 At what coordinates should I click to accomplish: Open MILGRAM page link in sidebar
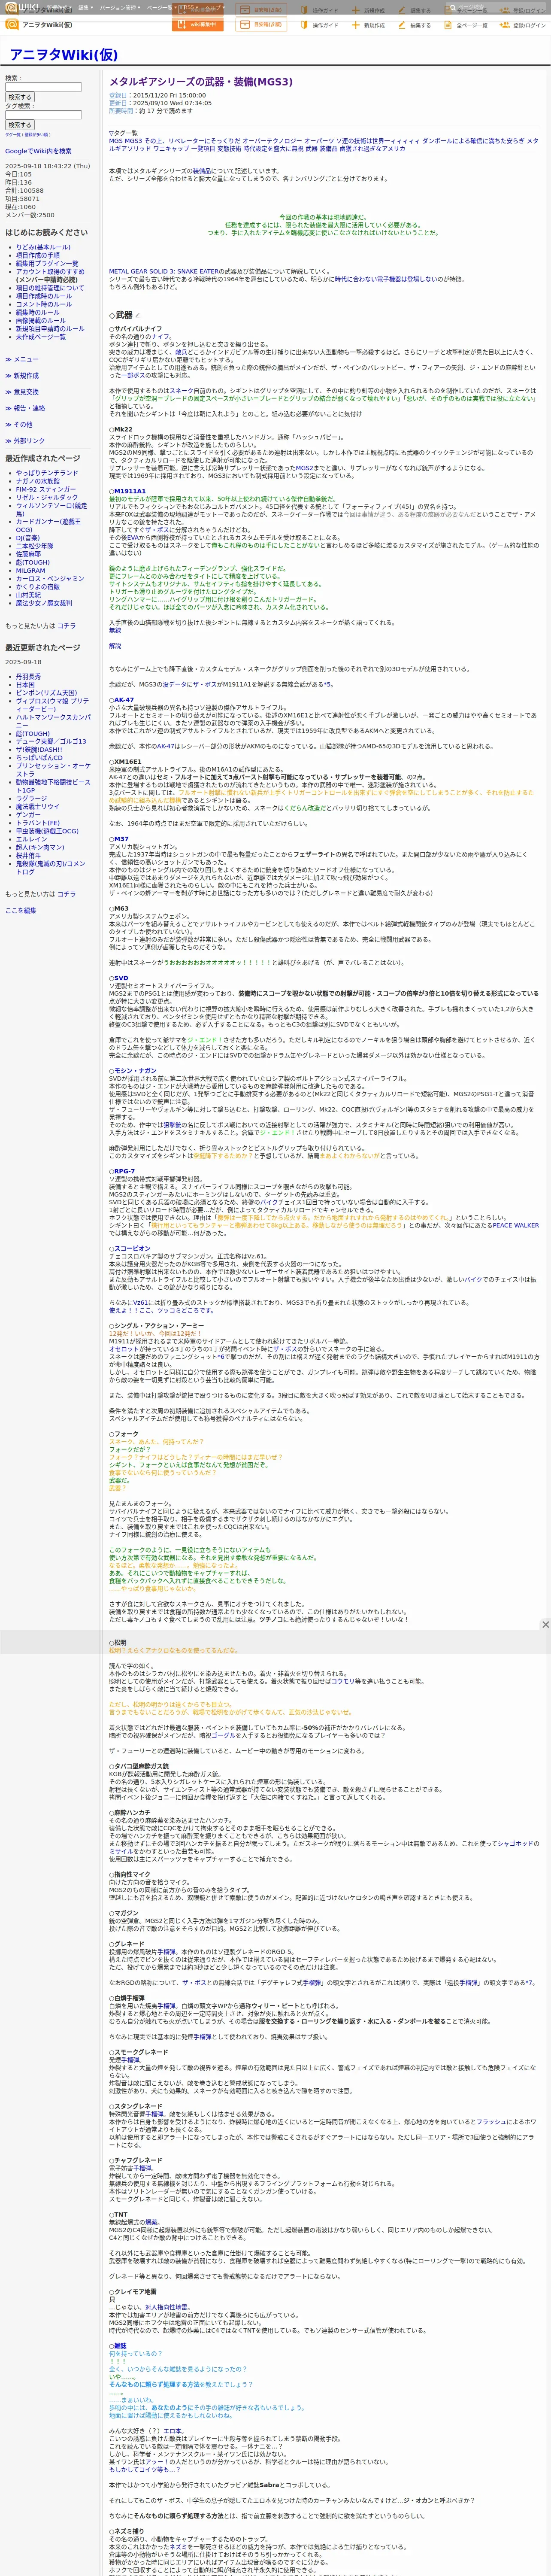tap(30, 570)
